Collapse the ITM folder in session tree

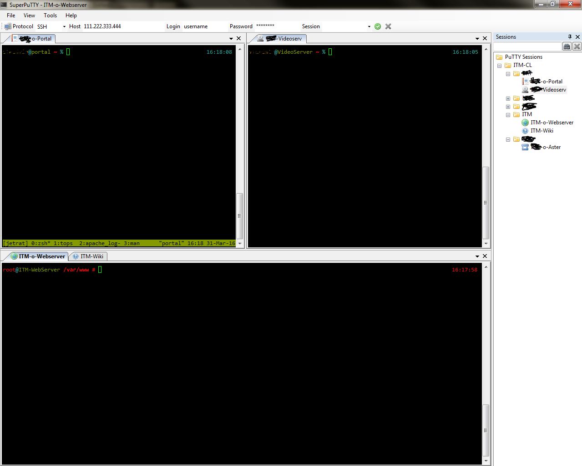[x=508, y=115]
